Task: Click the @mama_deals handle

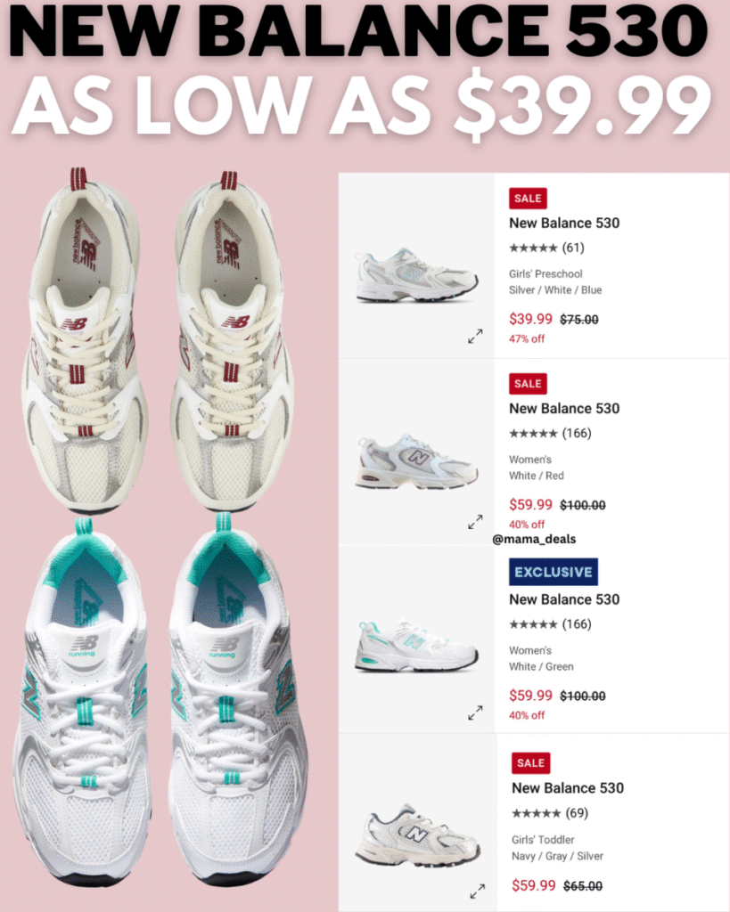Action: pyautogui.click(x=534, y=539)
